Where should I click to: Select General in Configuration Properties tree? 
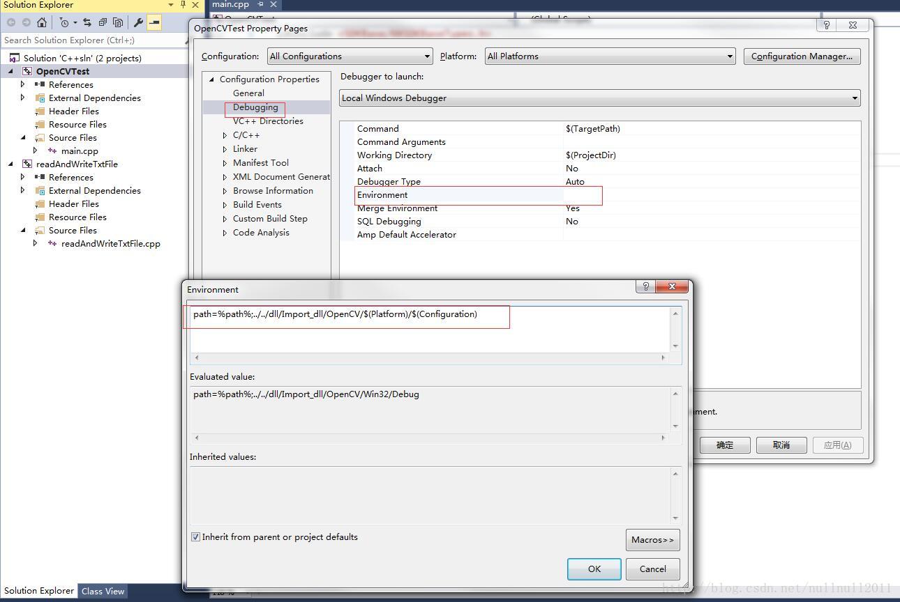coord(248,93)
